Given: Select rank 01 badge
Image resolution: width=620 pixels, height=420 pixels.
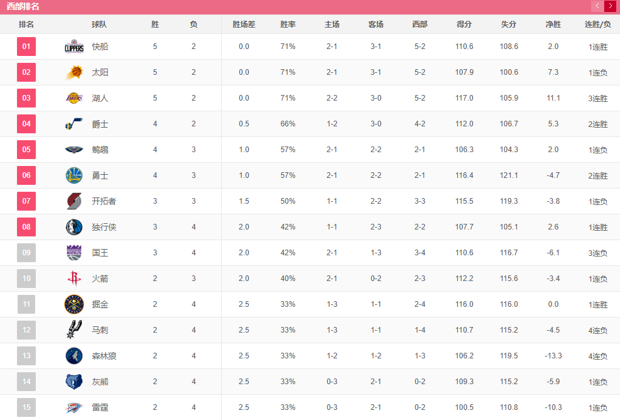Looking at the screenshot, I should click(x=26, y=47).
